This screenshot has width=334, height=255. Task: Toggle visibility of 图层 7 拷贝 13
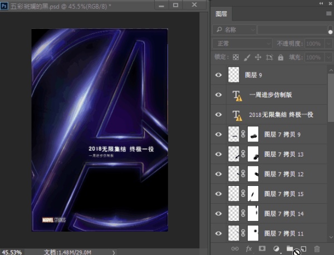[219, 154]
